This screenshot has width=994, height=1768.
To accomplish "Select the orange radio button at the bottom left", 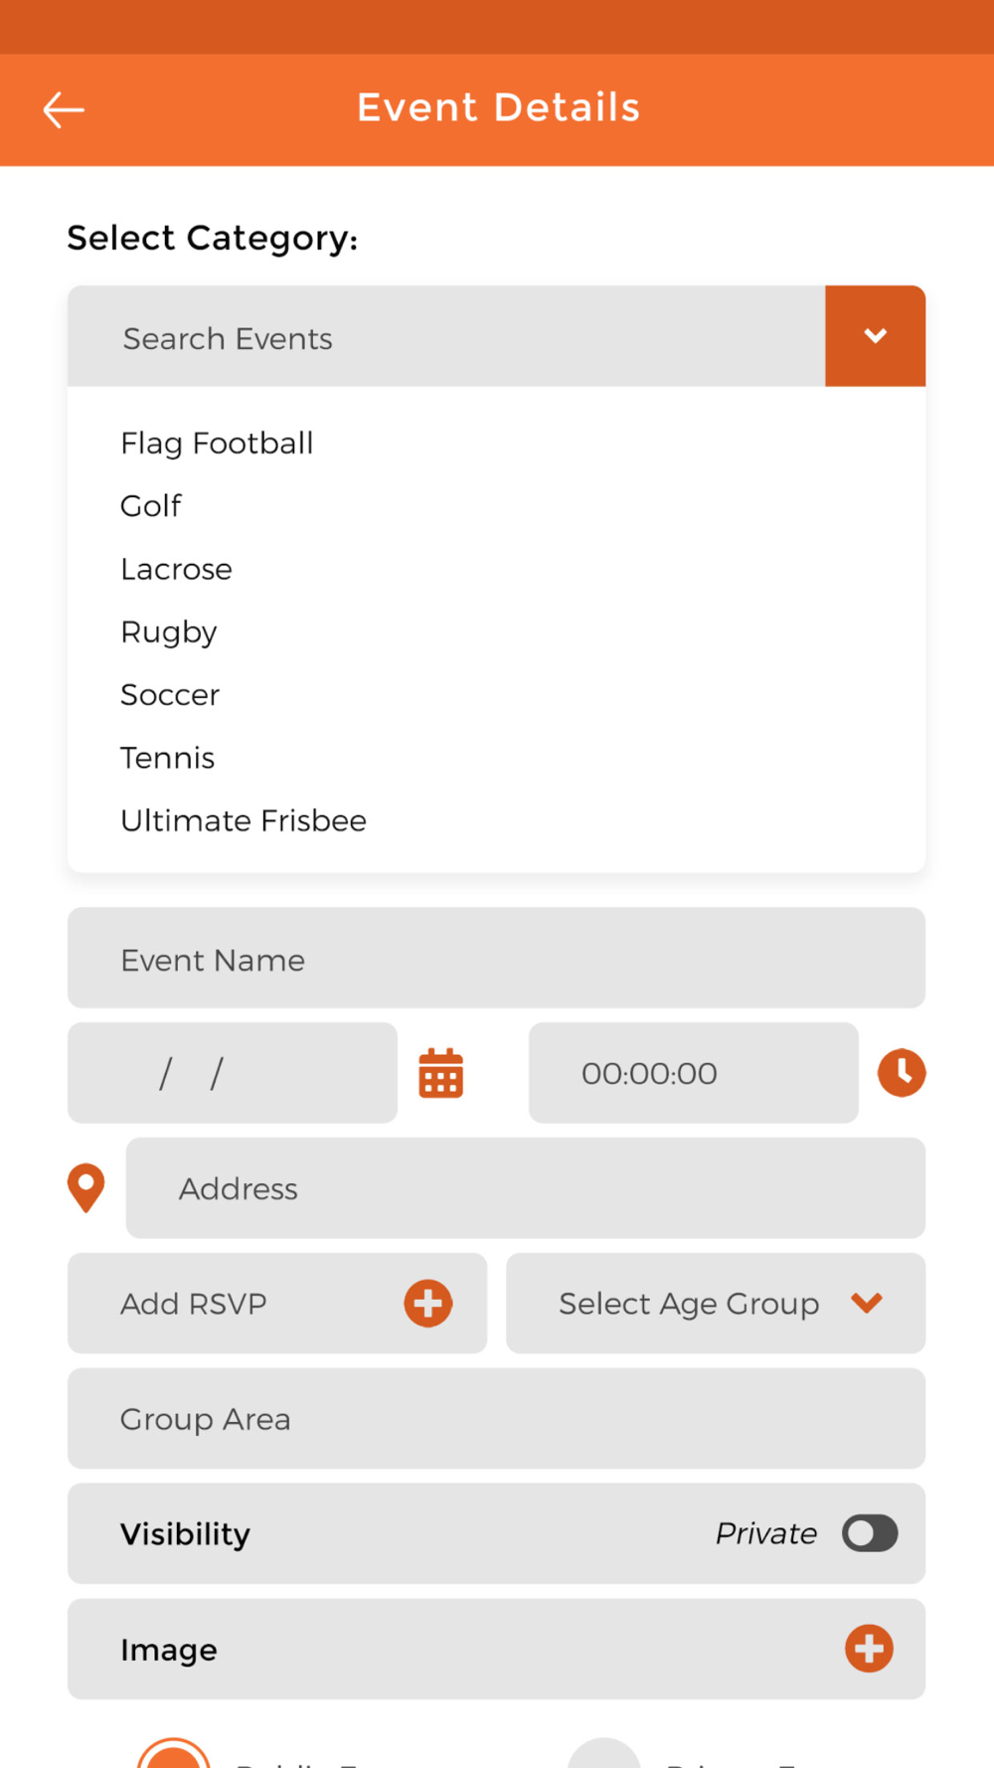I will click(x=174, y=1756).
